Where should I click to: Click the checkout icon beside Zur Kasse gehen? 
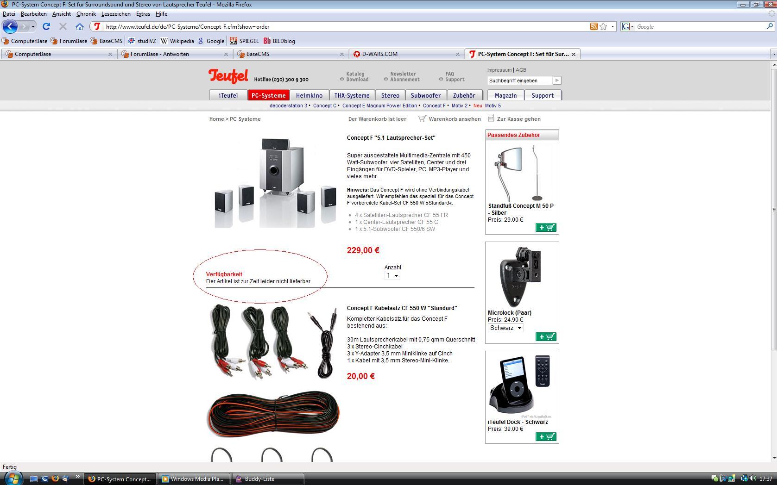[491, 118]
